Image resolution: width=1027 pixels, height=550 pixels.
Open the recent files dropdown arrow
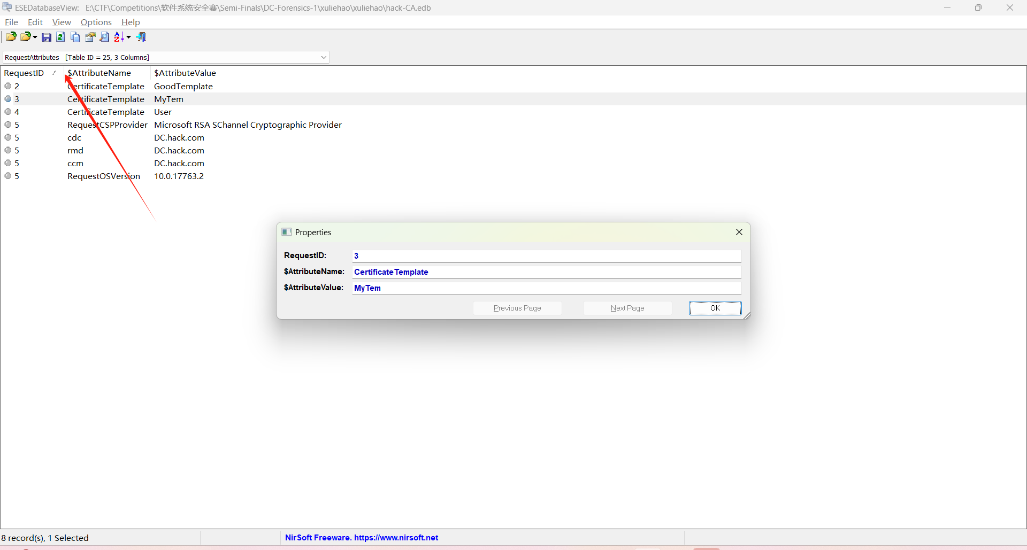tap(35, 37)
